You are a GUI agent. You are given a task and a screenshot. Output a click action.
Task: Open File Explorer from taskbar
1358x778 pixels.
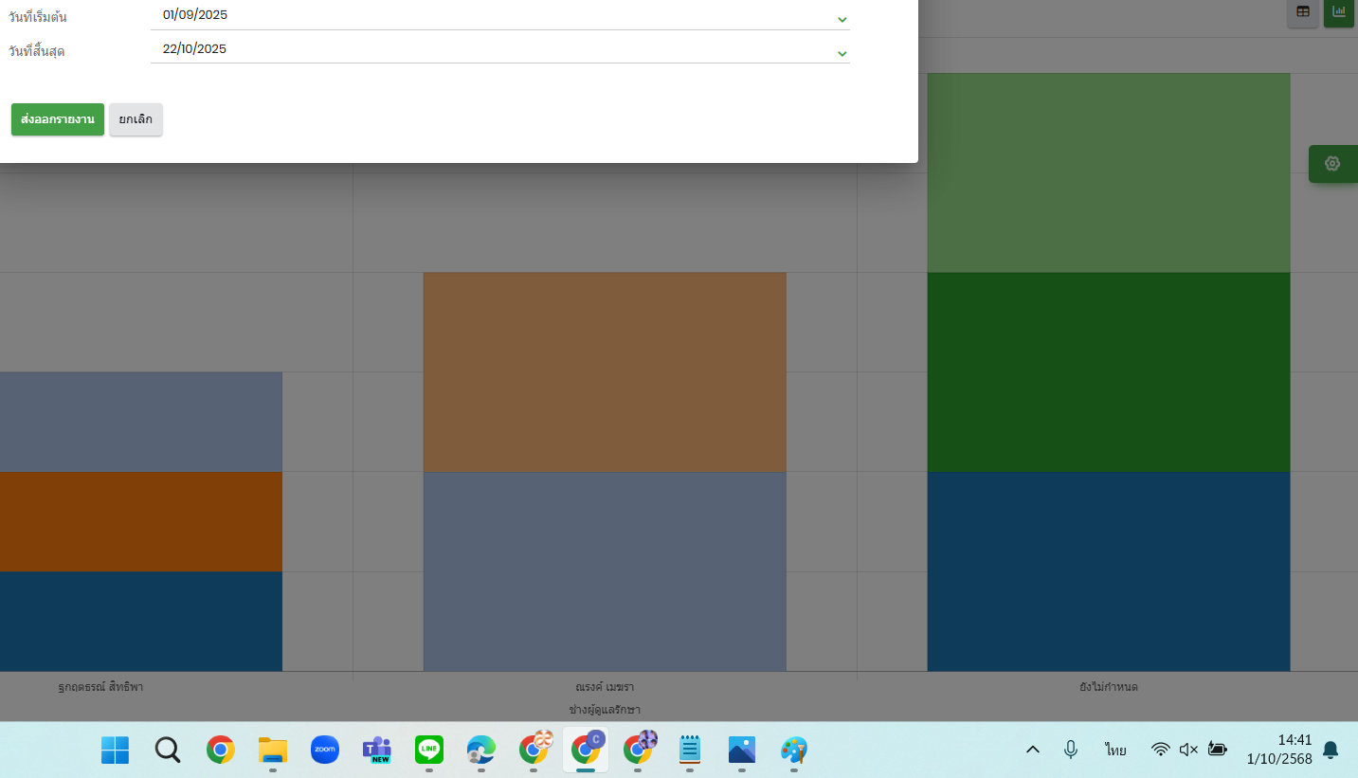click(273, 750)
